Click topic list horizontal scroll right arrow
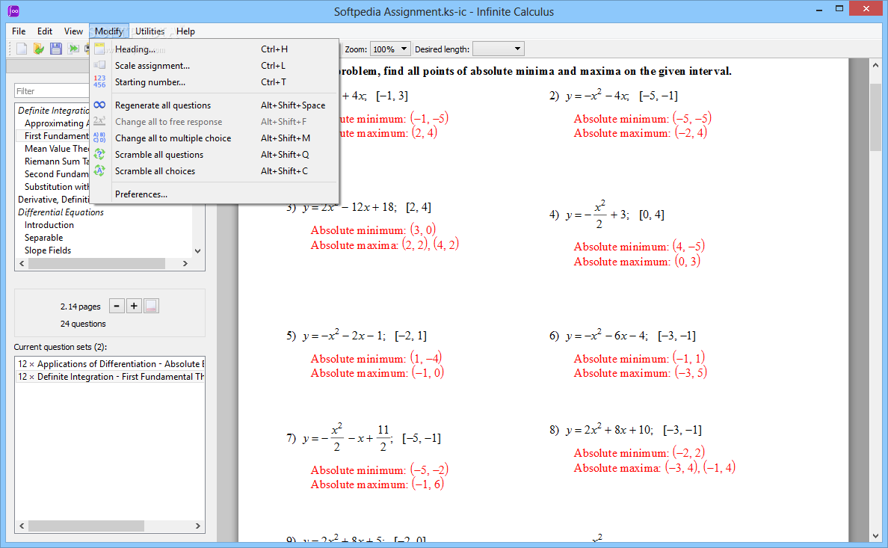888x548 pixels. pyautogui.click(x=185, y=263)
